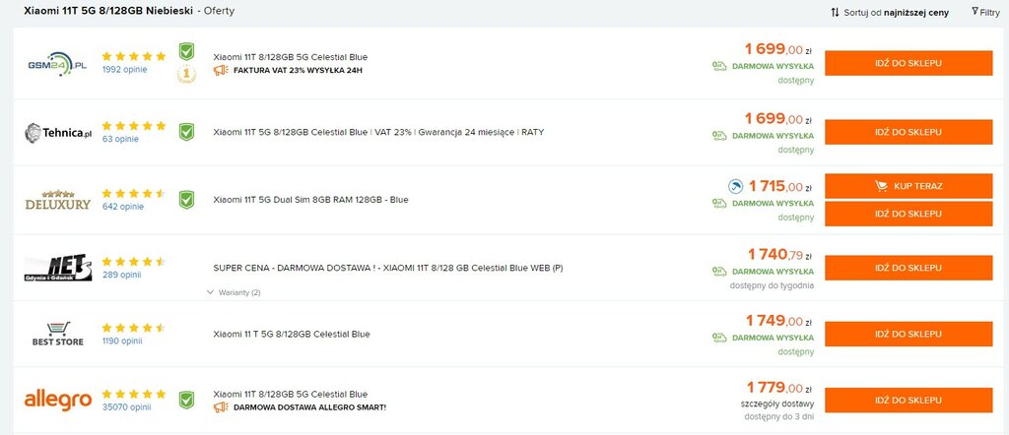Screen dimensions: 1009x435
Task: Click free delivery truck icon in Tehnica.pl row
Action: coord(719,136)
